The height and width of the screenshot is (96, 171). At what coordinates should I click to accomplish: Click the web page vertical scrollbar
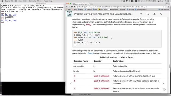click(169, 66)
